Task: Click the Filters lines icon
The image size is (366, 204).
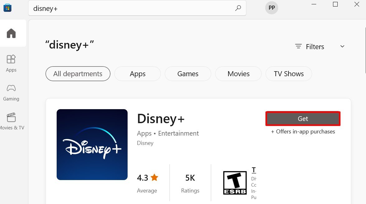Action: 298,46
